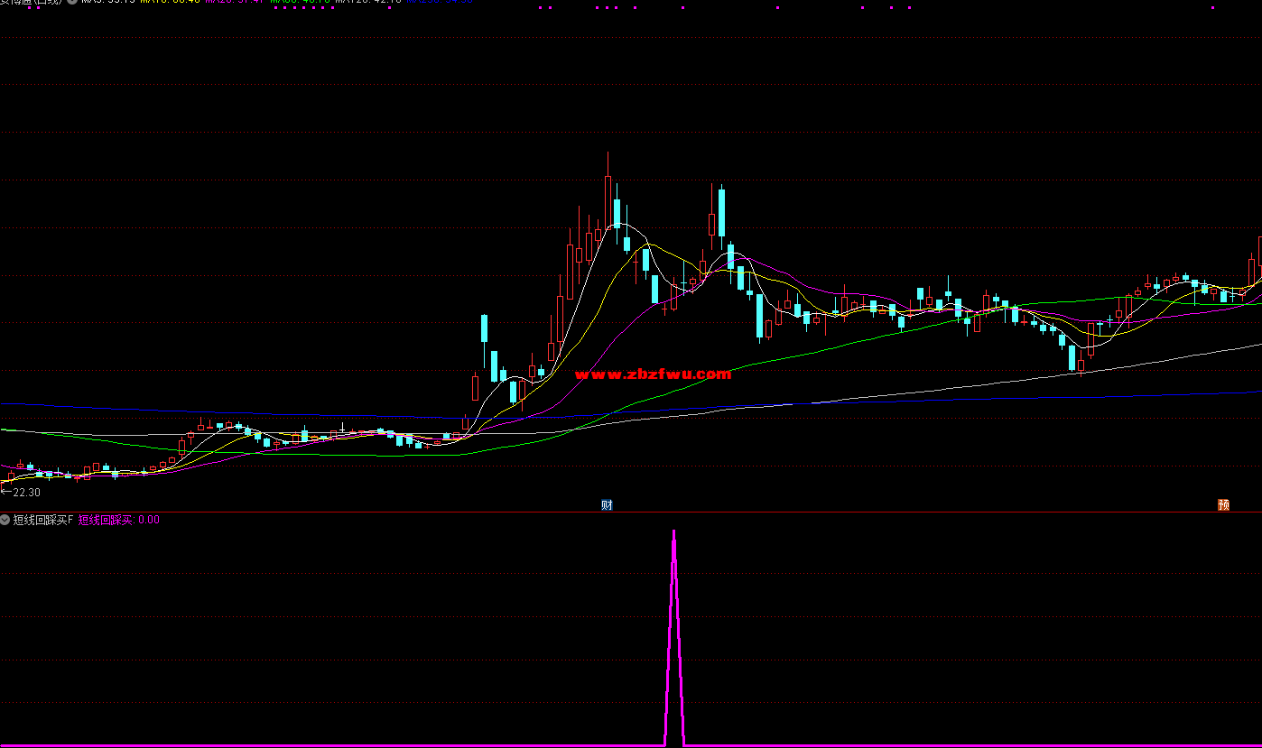Open the 财 financial marker on the time axis
The height and width of the screenshot is (748, 1262).
607,505
